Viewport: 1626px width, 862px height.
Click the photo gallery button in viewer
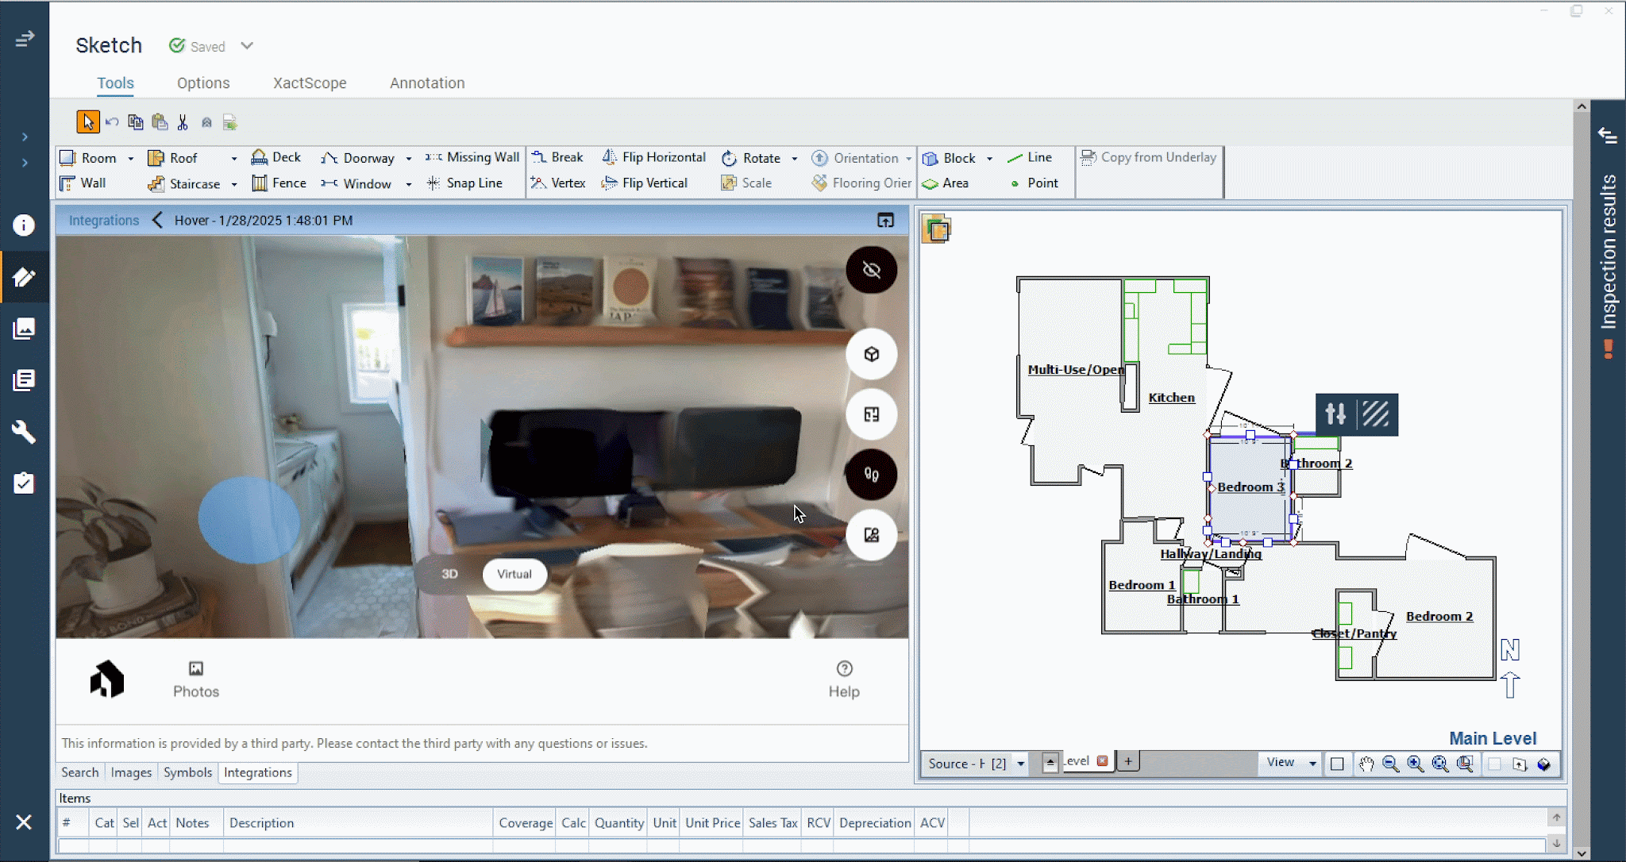pos(872,535)
